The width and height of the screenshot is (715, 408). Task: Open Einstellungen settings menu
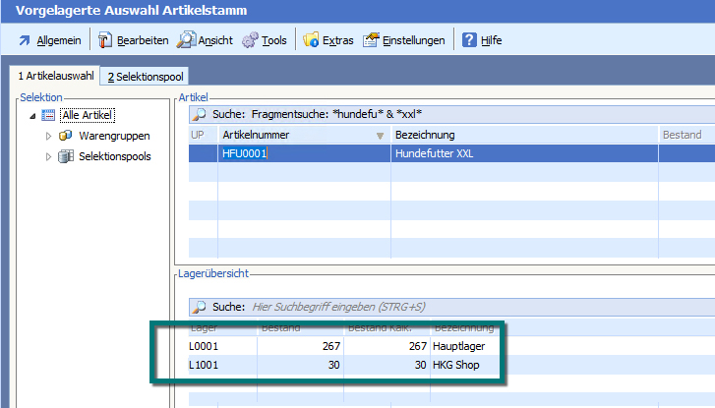click(371, 40)
